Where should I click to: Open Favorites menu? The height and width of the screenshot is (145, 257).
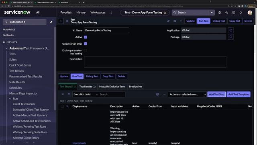tap(66, 12)
